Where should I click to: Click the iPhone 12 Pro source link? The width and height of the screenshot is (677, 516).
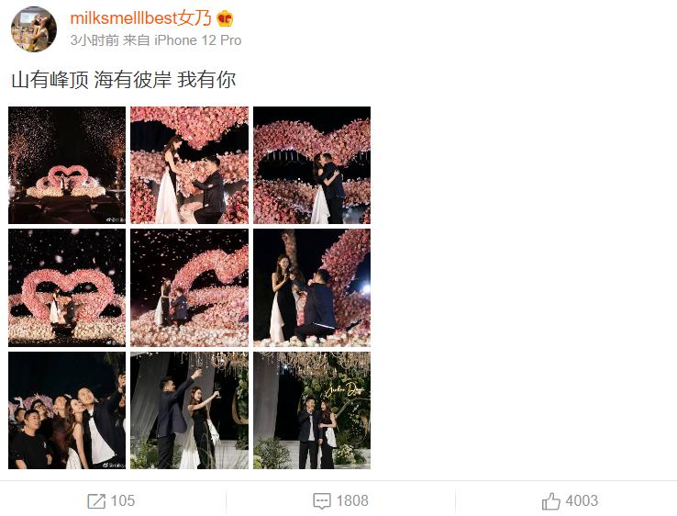coord(198,40)
